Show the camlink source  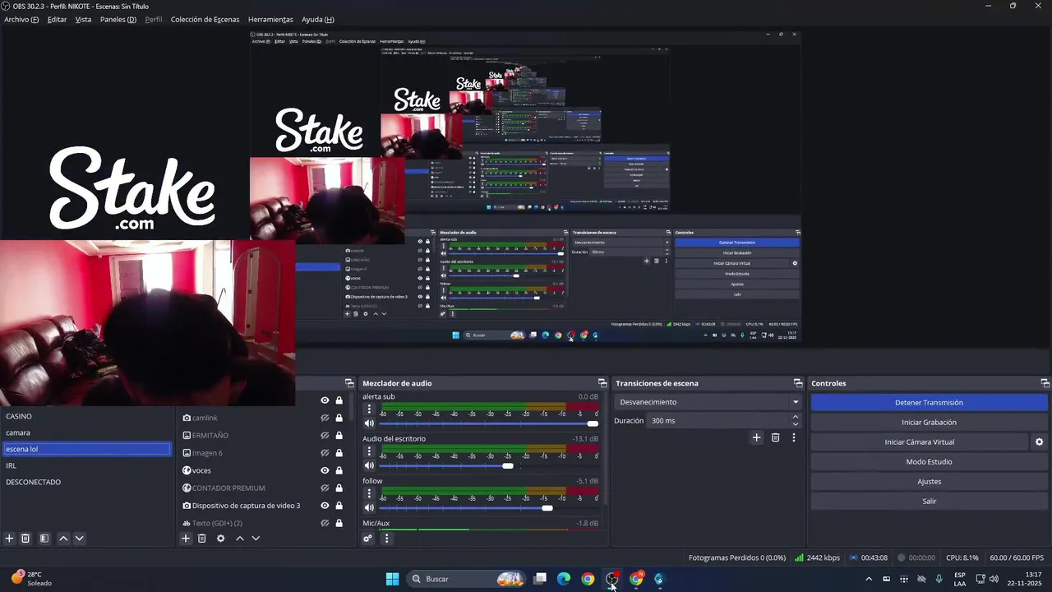[325, 418]
